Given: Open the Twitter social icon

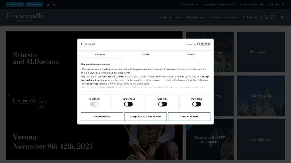Looking at the screenshot, I should click(x=272, y=5).
